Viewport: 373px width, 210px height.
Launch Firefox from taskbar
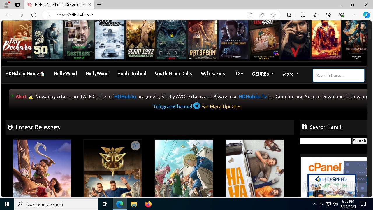(148, 204)
